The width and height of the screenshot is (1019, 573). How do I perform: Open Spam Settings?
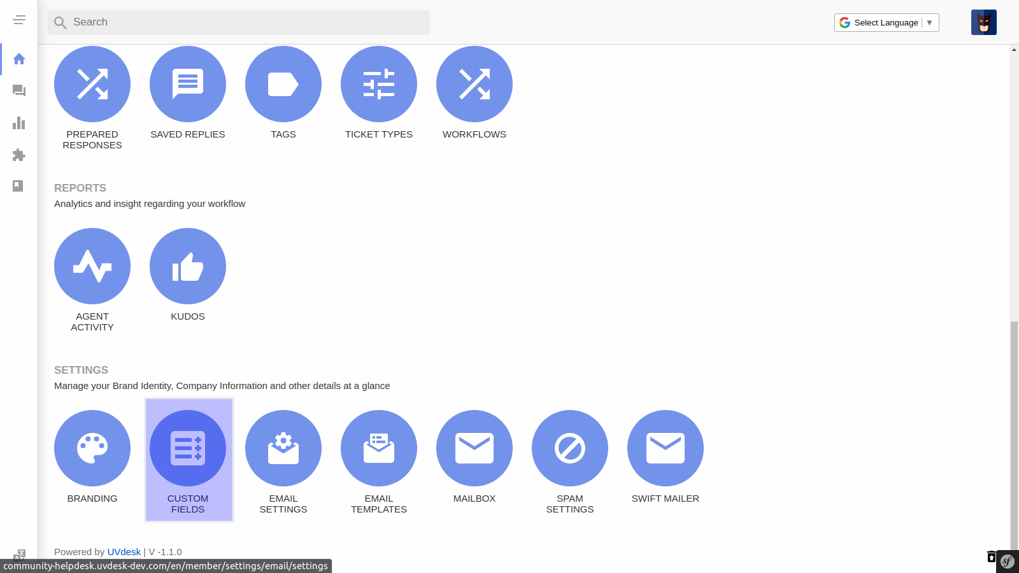[570, 448]
